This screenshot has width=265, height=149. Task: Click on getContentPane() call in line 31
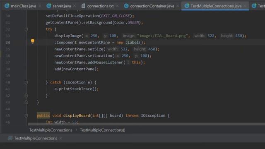pyautogui.click(x=63, y=22)
